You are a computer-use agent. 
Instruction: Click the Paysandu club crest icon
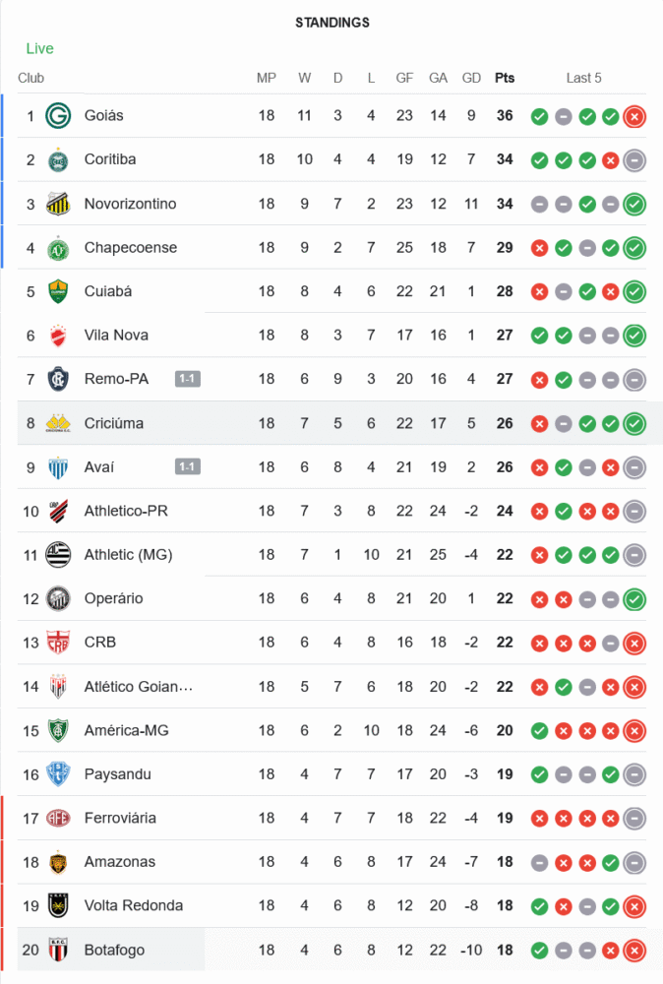click(x=58, y=774)
